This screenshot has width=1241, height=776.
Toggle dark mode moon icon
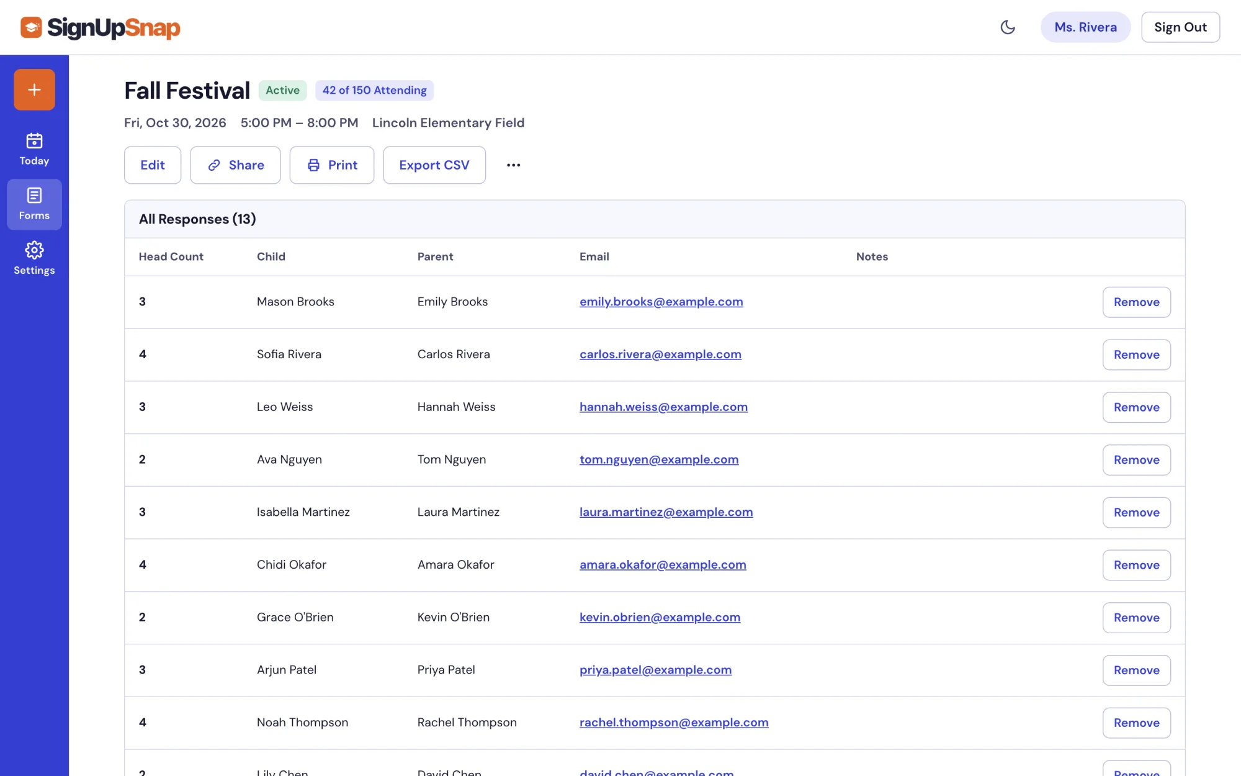(x=1008, y=27)
